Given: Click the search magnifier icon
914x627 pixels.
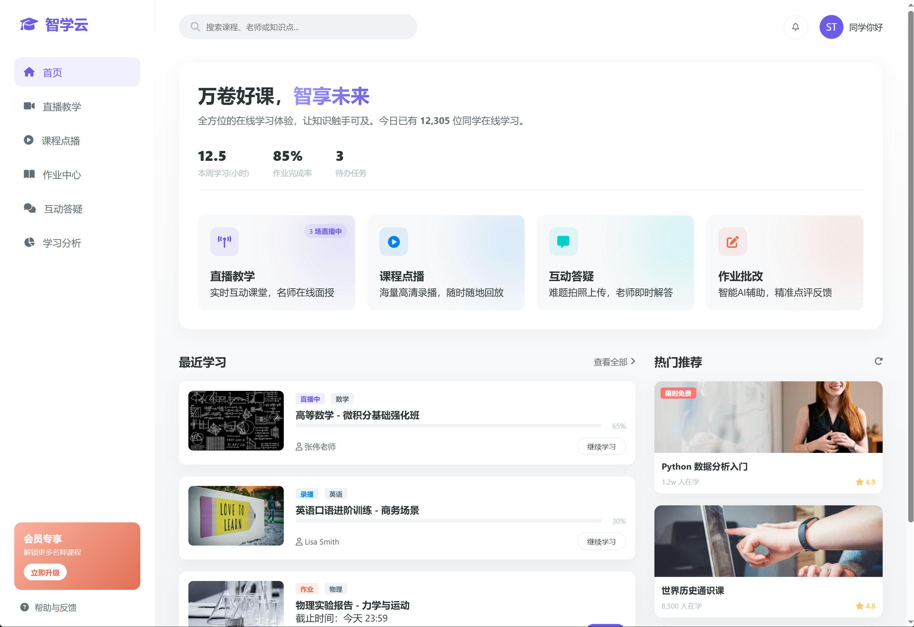Looking at the screenshot, I should coord(195,27).
